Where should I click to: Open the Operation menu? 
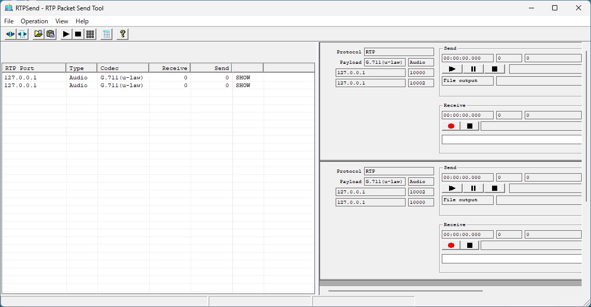pos(34,21)
